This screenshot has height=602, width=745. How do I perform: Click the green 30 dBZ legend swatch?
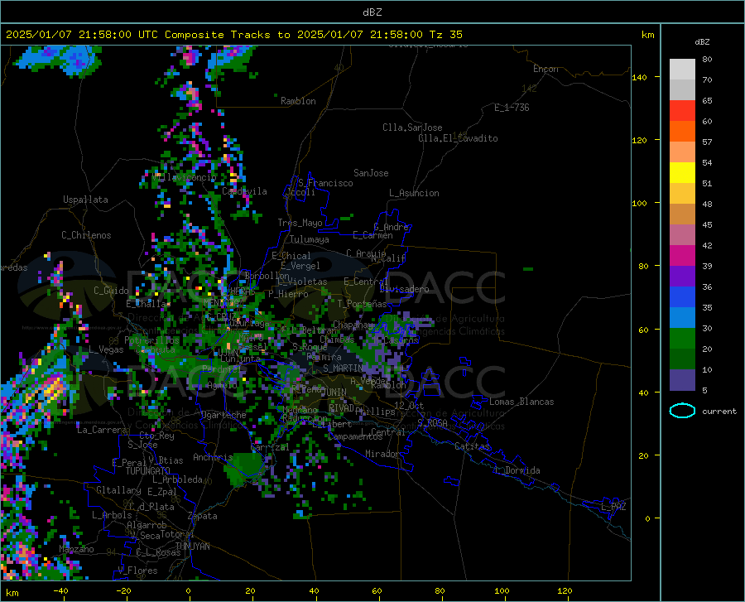pos(682,339)
